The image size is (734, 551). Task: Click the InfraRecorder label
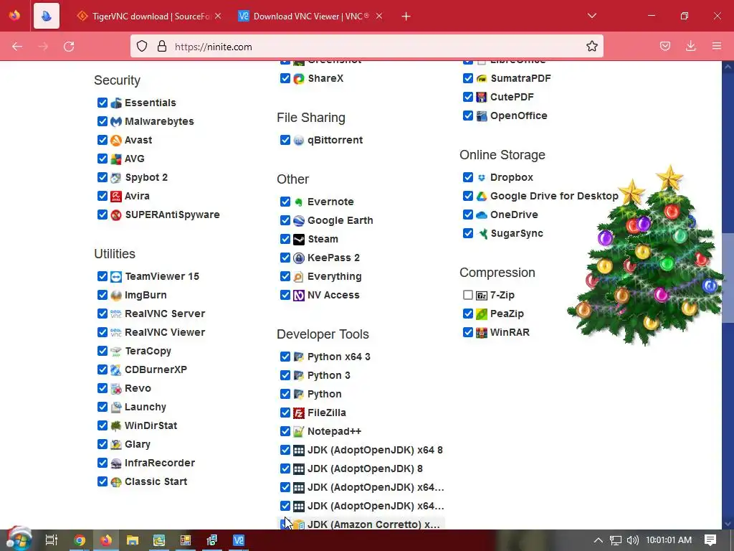click(x=160, y=463)
